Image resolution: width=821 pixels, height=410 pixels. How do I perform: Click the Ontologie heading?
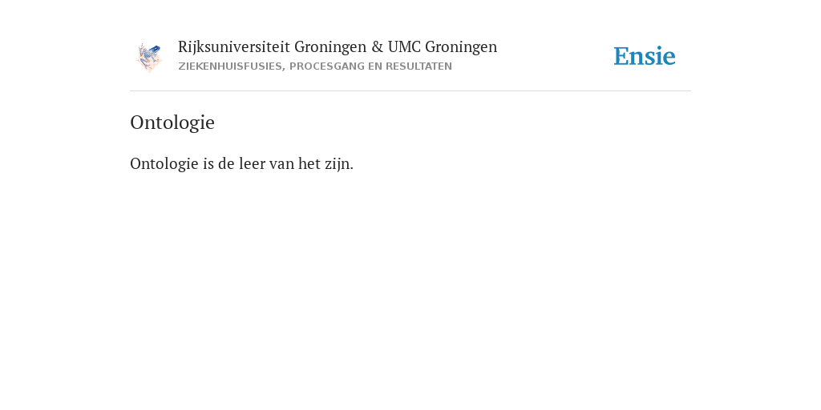pyautogui.click(x=172, y=123)
